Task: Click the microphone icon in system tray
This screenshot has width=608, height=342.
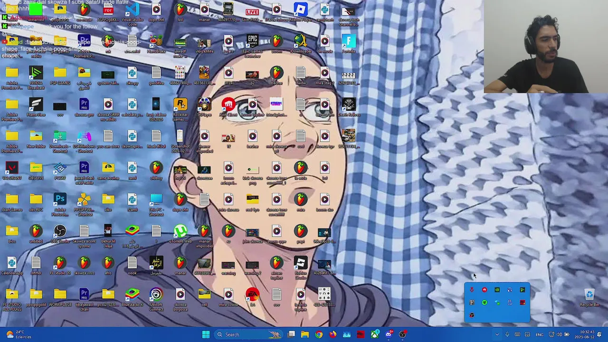Action: click(x=507, y=334)
